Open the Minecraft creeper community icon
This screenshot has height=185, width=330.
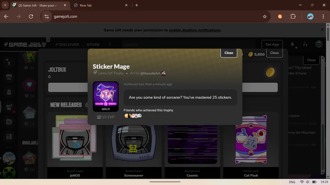pyautogui.click(x=9, y=173)
